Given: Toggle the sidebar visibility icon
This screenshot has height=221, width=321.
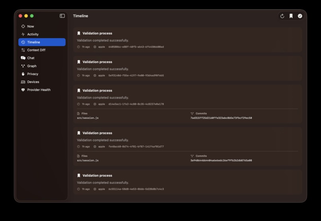Looking at the screenshot, I should pyautogui.click(x=62, y=16).
